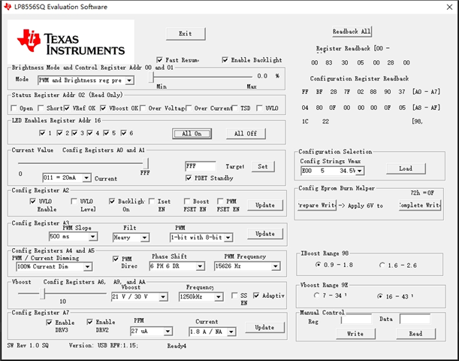Toggle the Fast Resume checkbox
Image resolution: width=459 pixels, height=361 pixels.
pyautogui.click(x=159, y=60)
